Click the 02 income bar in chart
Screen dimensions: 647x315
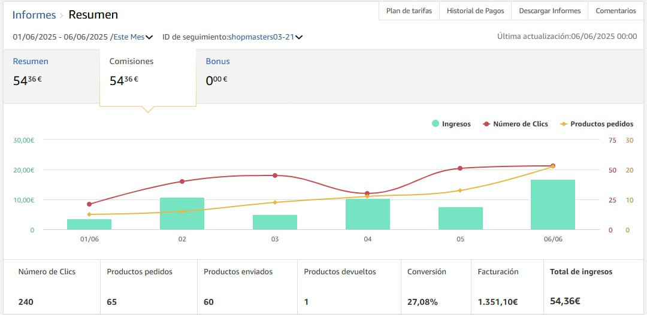point(182,214)
